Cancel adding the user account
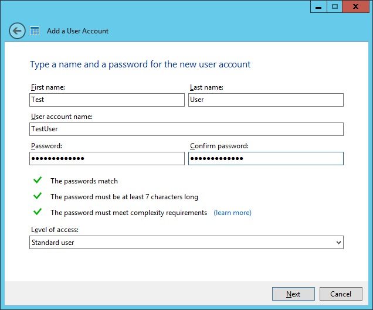This screenshot has height=310, width=373. click(x=341, y=294)
